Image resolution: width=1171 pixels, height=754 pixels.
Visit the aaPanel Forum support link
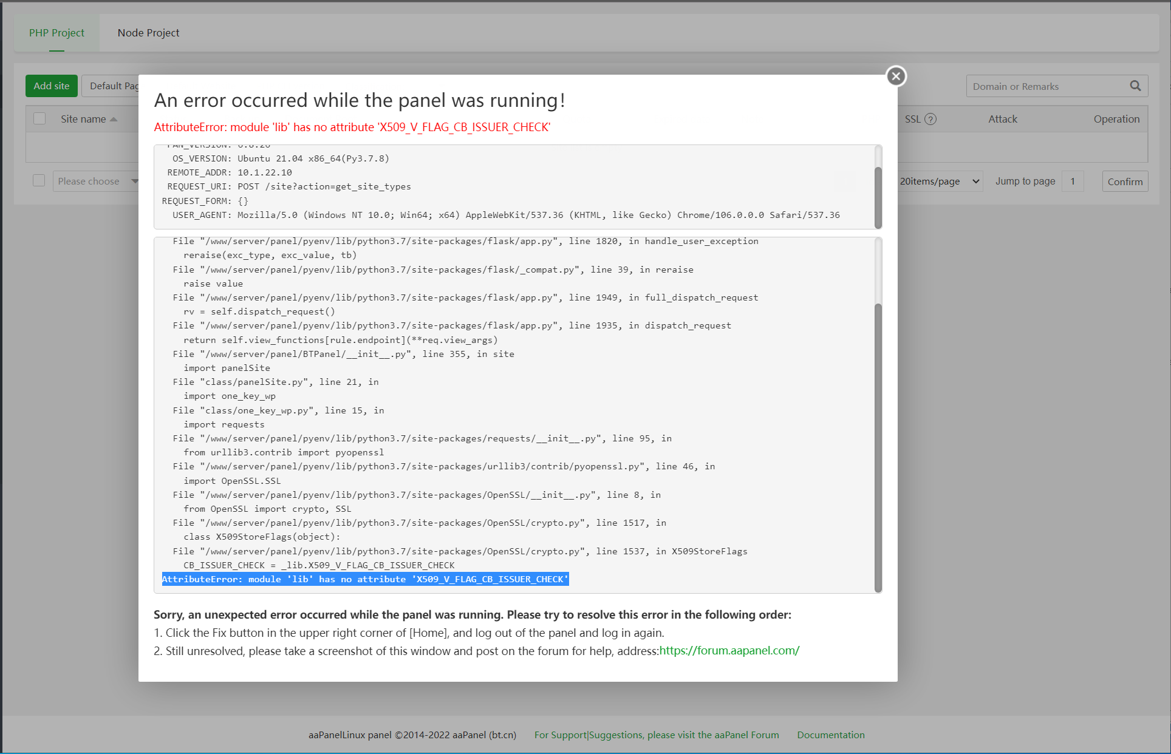click(x=656, y=735)
